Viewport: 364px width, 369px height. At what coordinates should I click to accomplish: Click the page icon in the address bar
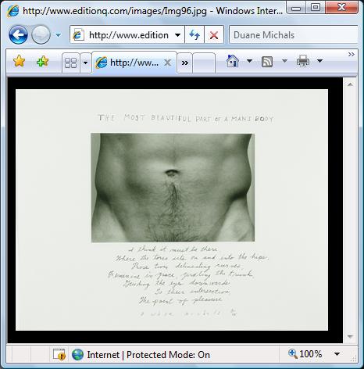tap(78, 34)
